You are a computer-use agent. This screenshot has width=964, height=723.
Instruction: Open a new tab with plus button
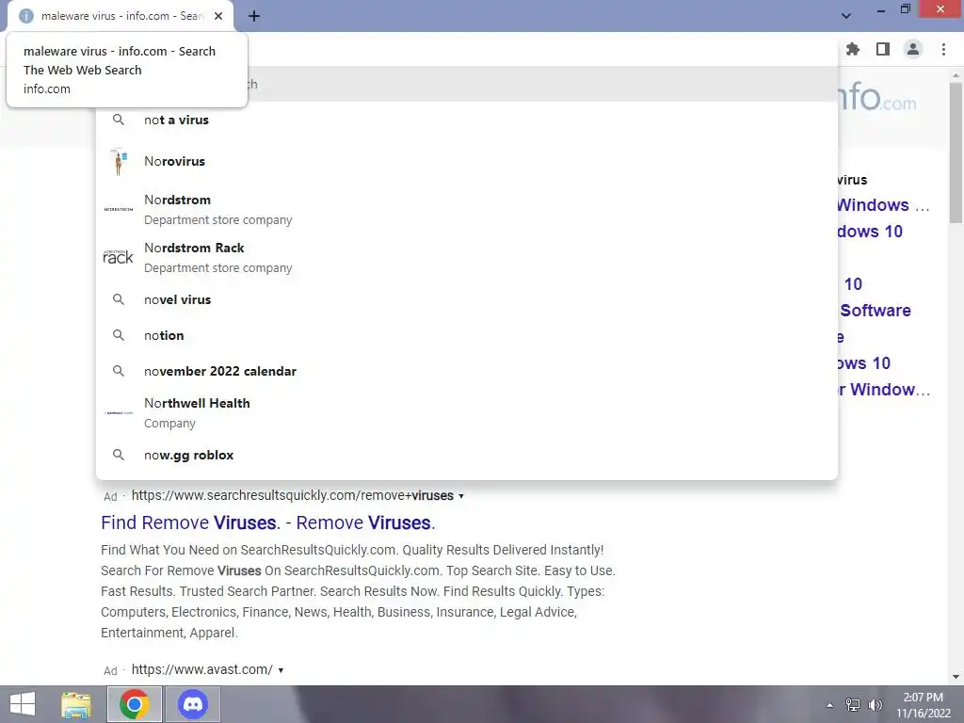pos(254,16)
